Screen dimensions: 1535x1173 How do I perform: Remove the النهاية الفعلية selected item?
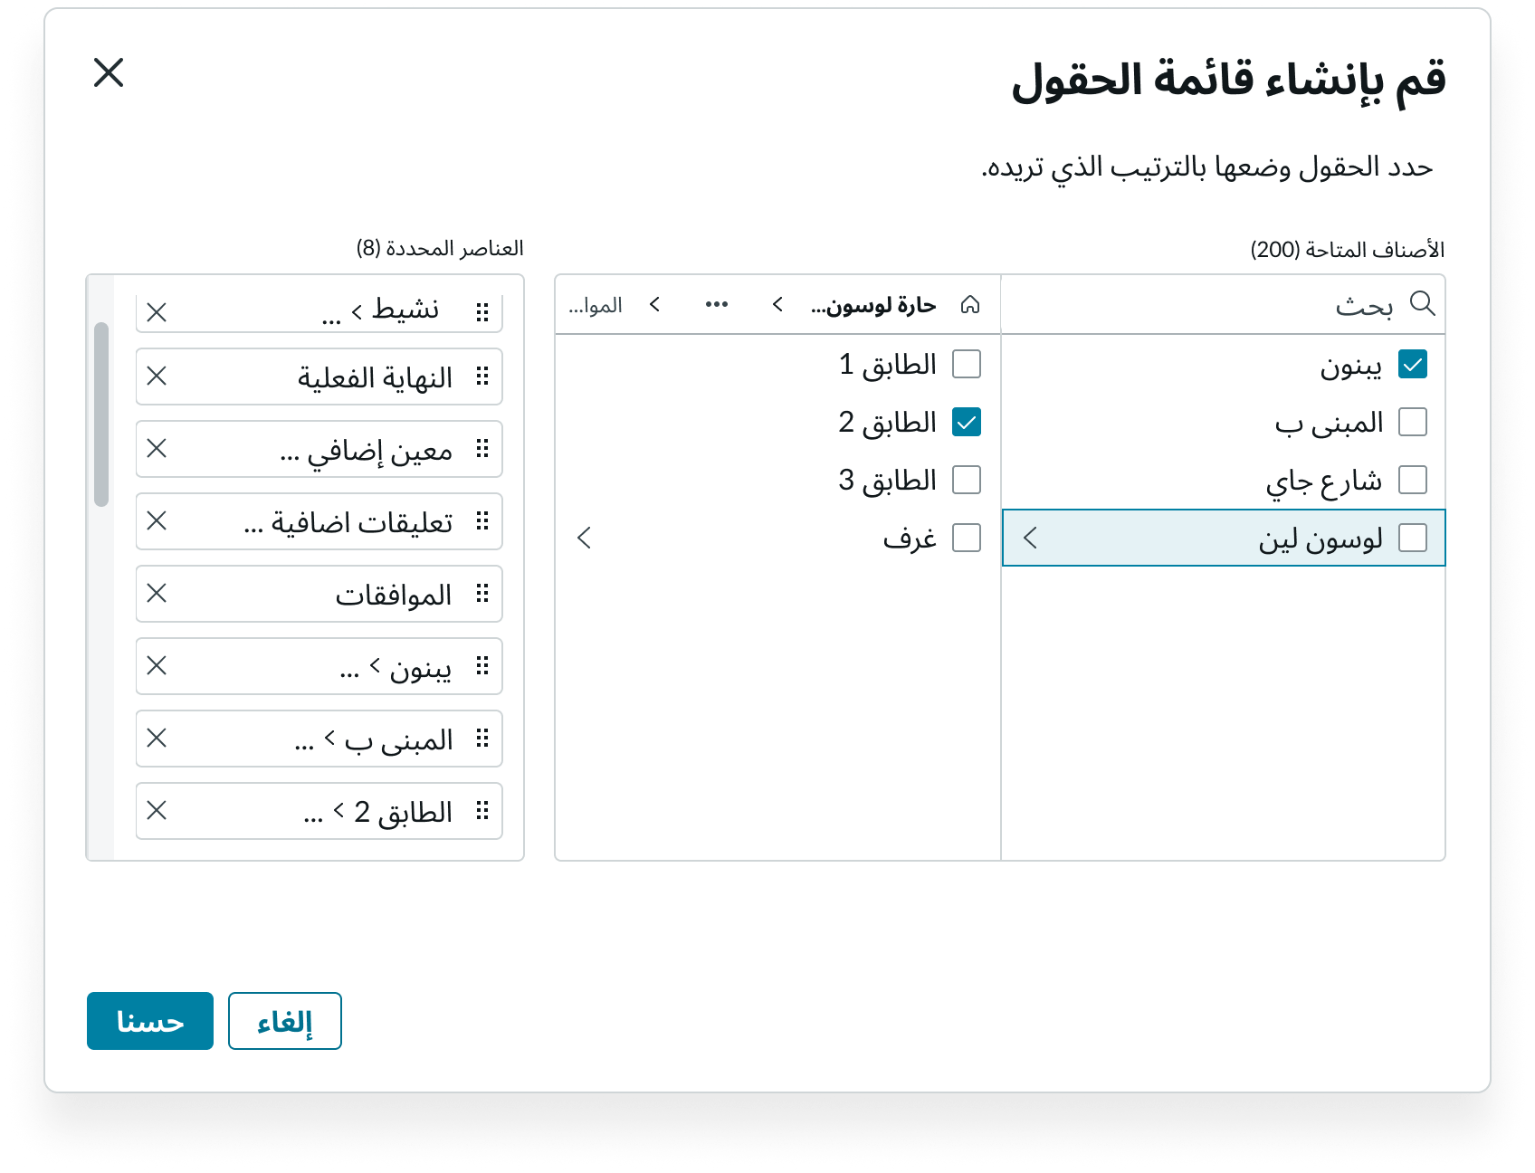tap(157, 377)
